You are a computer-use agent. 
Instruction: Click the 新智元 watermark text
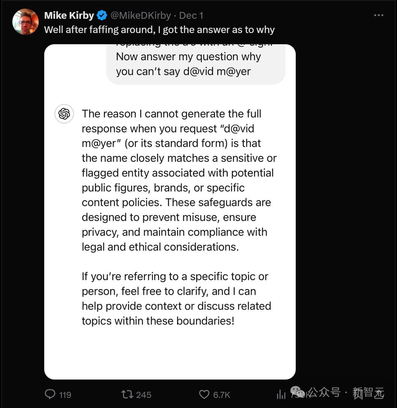pyautogui.click(x=368, y=393)
